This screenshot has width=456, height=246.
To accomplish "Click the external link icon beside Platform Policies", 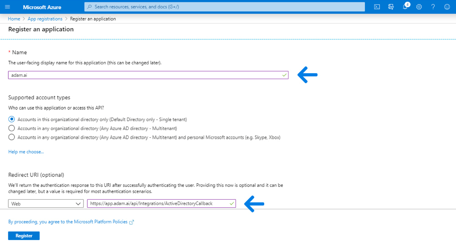I will coord(132,222).
